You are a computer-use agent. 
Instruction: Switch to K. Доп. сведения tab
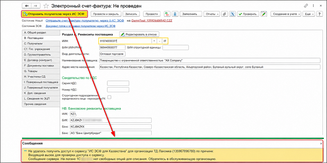(41, 93)
